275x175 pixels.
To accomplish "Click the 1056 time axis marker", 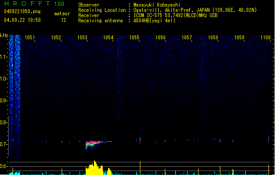I will coord(160,38).
